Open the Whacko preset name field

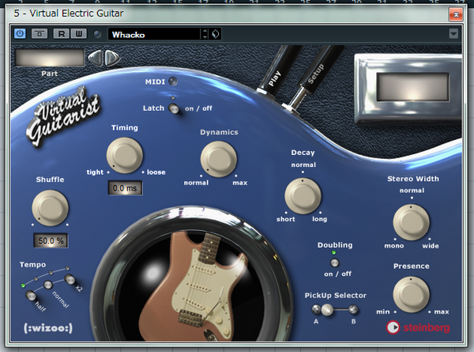(x=154, y=34)
